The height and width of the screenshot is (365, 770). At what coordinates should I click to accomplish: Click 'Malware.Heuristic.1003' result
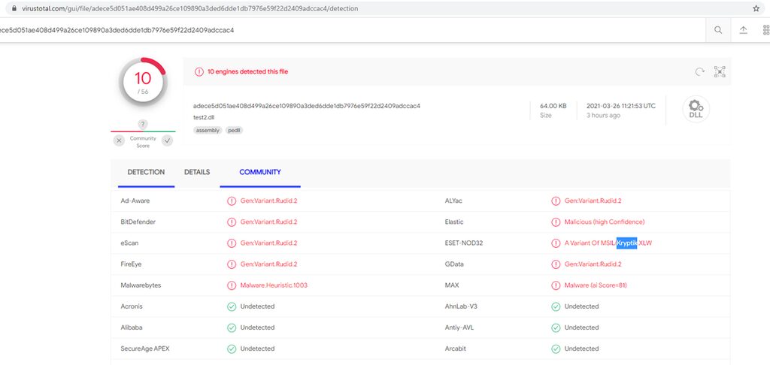(x=274, y=285)
